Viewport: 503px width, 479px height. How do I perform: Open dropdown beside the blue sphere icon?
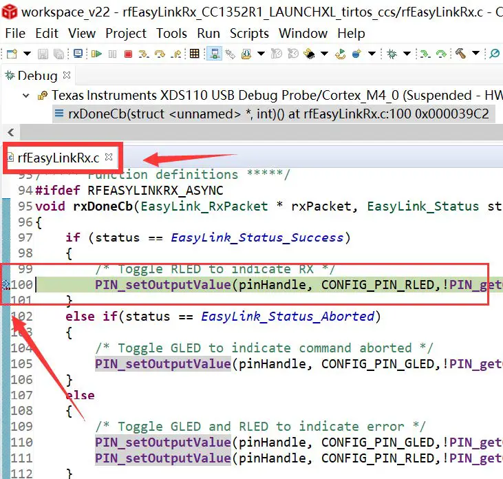pyautogui.click(x=372, y=54)
